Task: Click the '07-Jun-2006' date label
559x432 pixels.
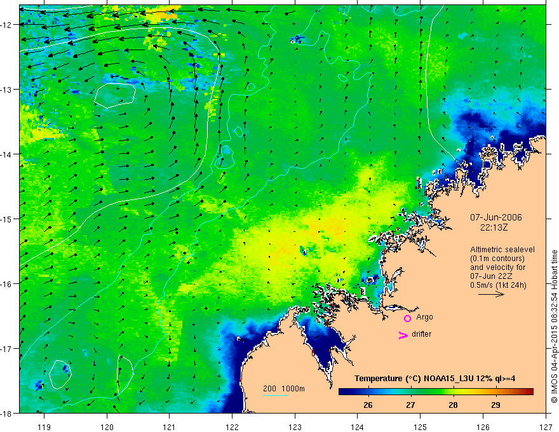Action: point(496,217)
